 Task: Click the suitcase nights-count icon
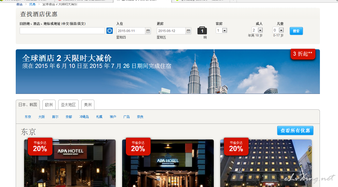click(202, 31)
